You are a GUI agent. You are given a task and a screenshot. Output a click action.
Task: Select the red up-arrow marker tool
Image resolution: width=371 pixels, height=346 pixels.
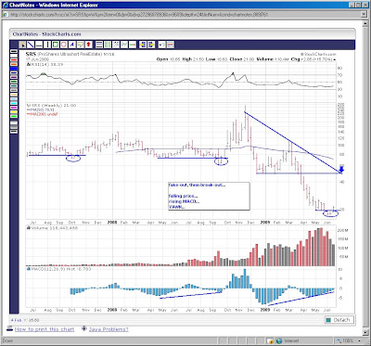(x=88, y=45)
